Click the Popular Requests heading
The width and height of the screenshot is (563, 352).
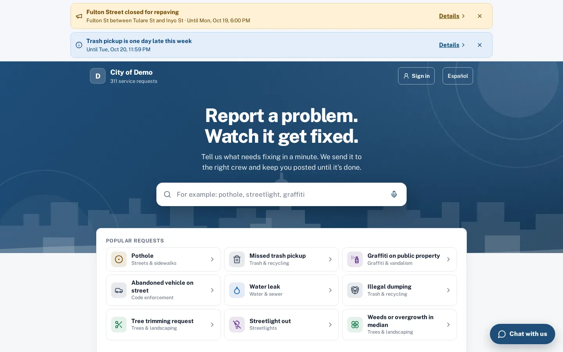135,241
